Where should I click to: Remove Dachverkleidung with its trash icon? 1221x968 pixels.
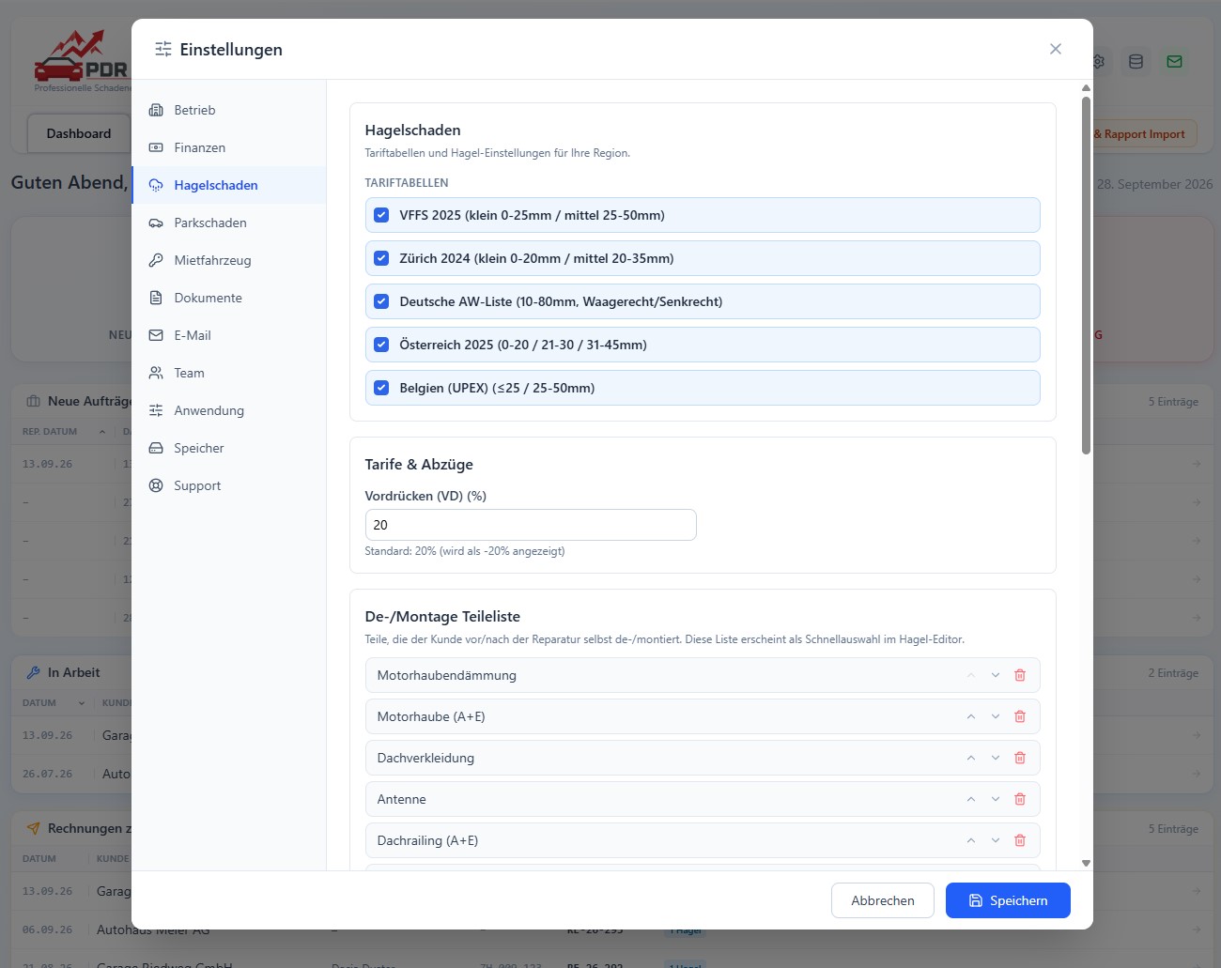[x=1020, y=758]
